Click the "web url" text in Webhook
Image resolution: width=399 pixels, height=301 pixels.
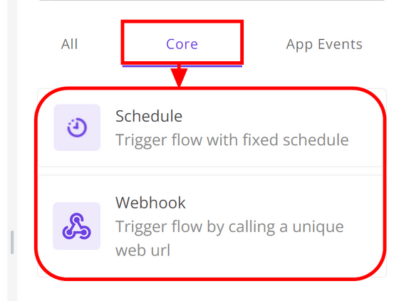pyautogui.click(x=142, y=250)
